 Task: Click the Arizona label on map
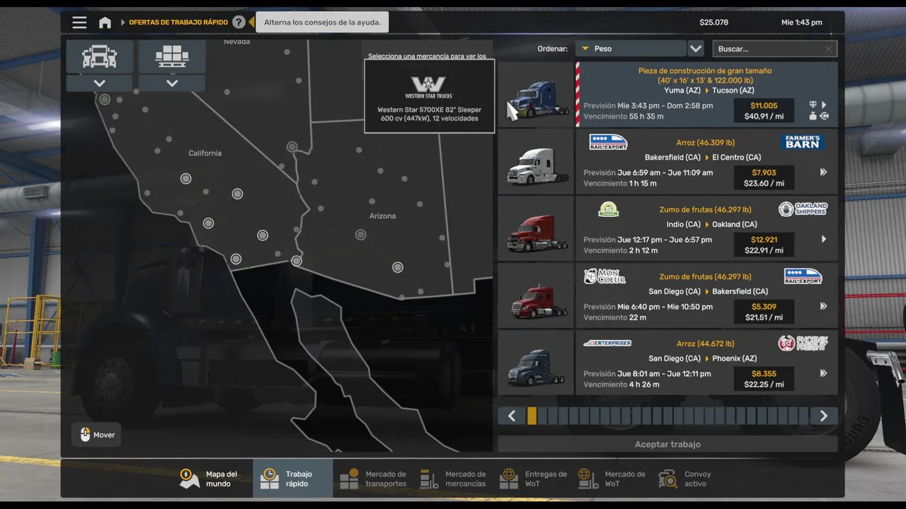point(382,216)
